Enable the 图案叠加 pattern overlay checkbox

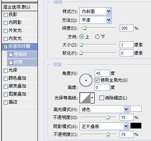tap(5, 94)
